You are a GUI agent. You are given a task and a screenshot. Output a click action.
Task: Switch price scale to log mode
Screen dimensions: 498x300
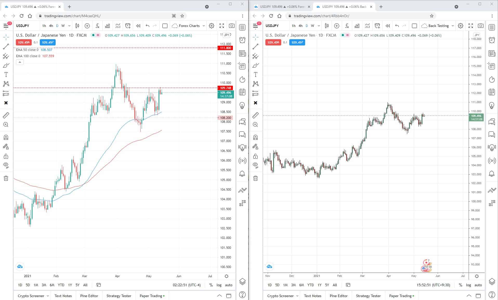(x=219, y=285)
